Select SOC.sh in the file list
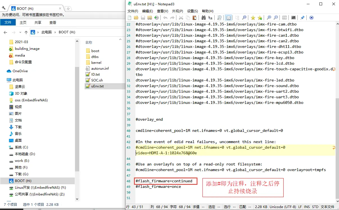 pos(97,80)
